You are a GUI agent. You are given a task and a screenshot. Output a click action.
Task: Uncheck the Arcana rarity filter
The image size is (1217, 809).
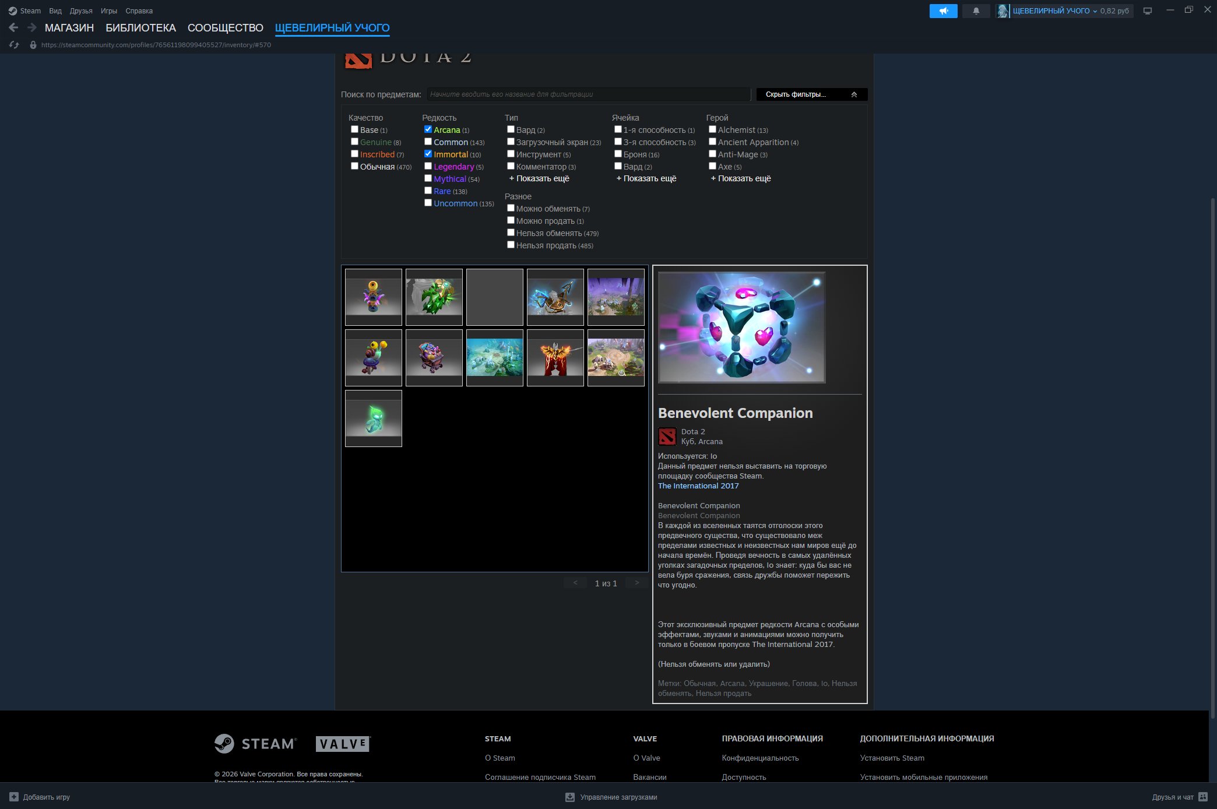(x=428, y=129)
